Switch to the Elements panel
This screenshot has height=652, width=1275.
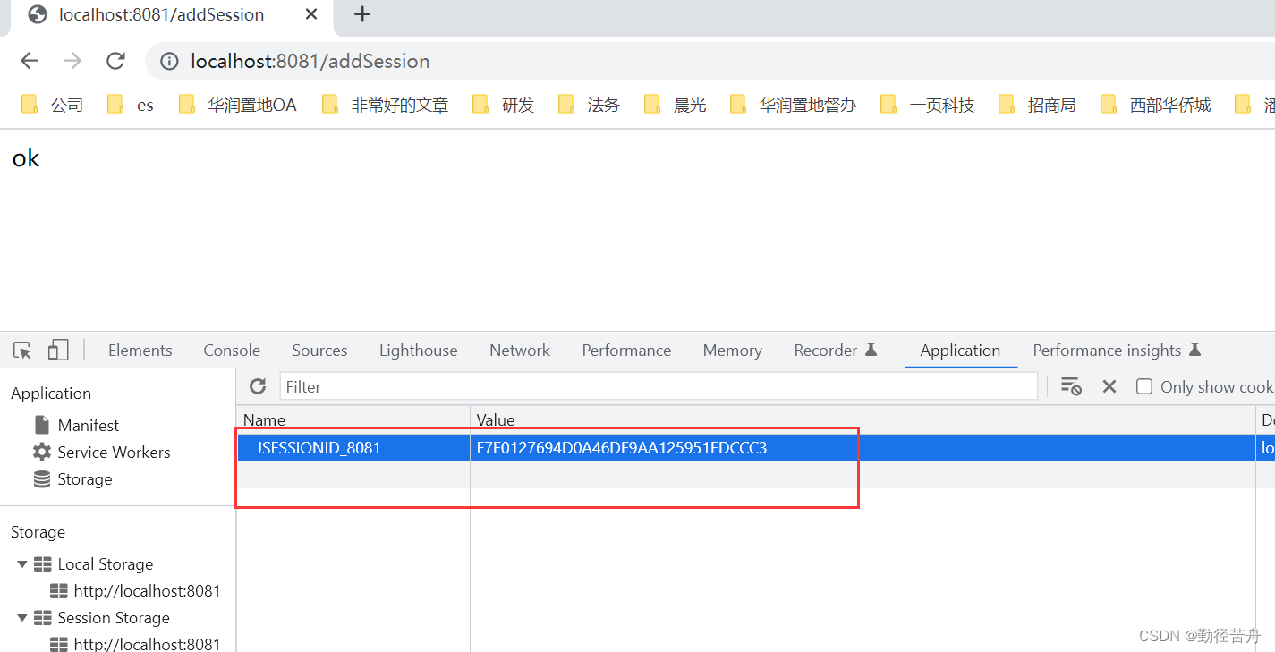(x=140, y=351)
